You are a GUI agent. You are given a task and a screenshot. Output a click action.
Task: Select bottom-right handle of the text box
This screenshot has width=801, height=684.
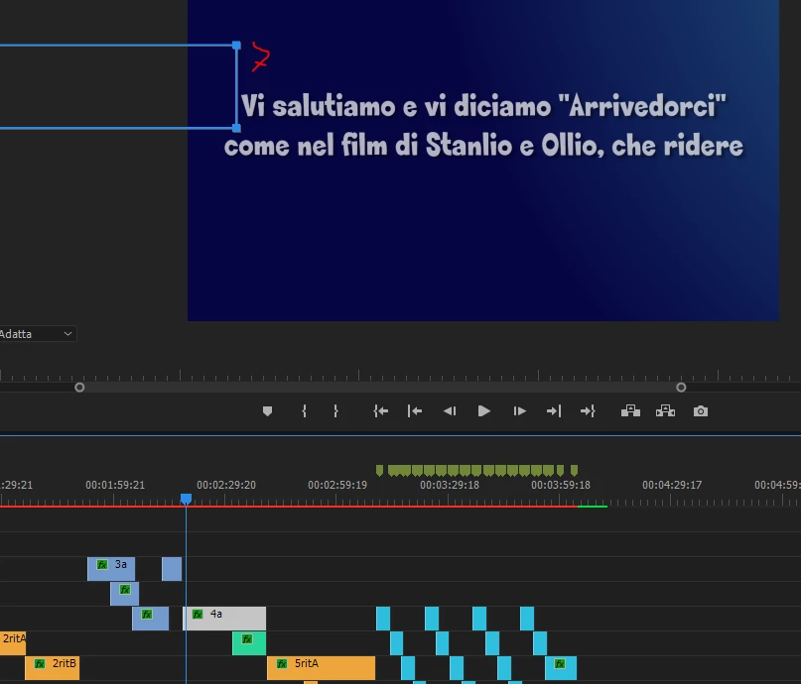point(236,128)
